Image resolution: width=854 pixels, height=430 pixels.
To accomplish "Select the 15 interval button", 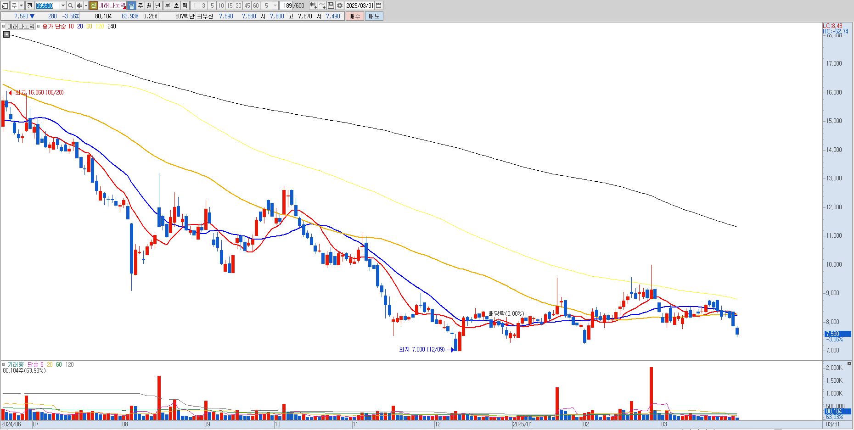I will (230, 6).
